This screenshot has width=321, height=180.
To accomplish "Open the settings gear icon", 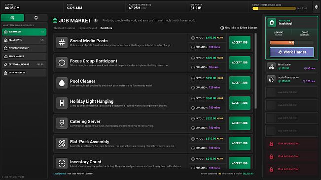I will coord(316,7).
